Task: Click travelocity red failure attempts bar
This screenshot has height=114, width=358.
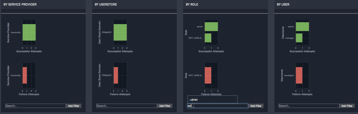Action: point(25,75)
